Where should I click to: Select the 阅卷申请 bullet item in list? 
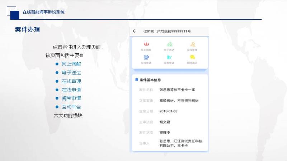click(x=71, y=98)
